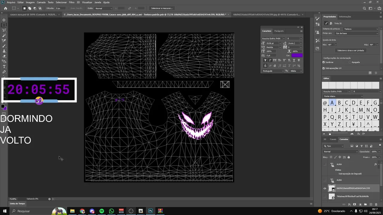Choose Intersect with selection mode icon
383x215 pixels.
click(40, 8)
